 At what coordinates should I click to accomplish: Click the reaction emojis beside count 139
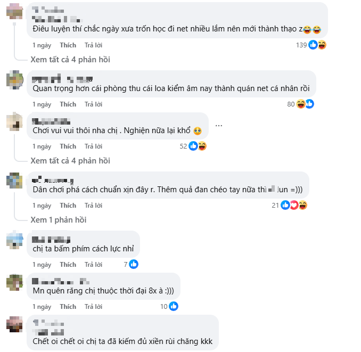317,45
